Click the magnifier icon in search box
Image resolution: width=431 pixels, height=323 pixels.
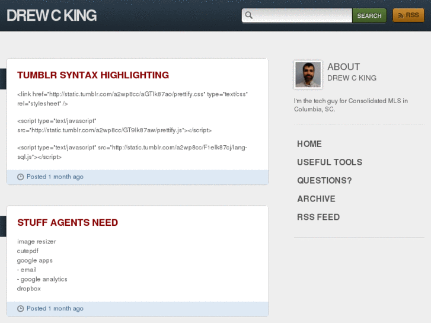point(249,15)
